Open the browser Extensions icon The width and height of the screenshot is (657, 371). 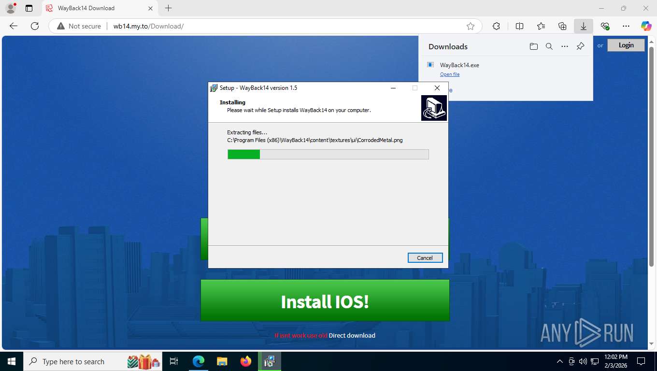point(496,26)
